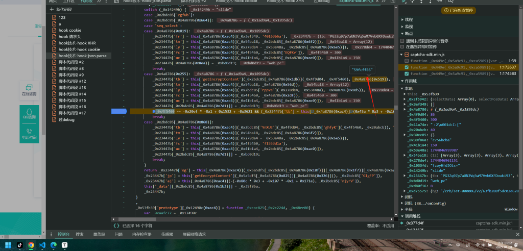523x251 pixels.
Task: Open the 传感器 drawer tab
Action: click(x=167, y=234)
